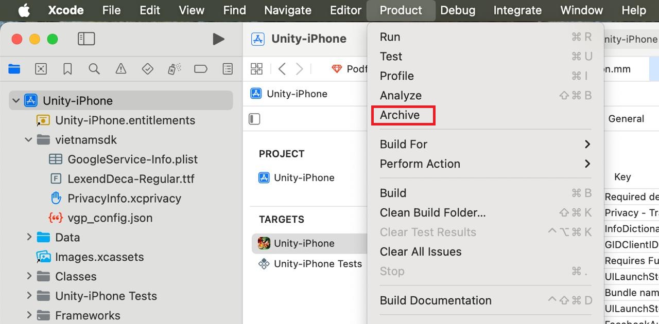Choose Archive from the Product menu
This screenshot has height=324, width=659.
(400, 115)
